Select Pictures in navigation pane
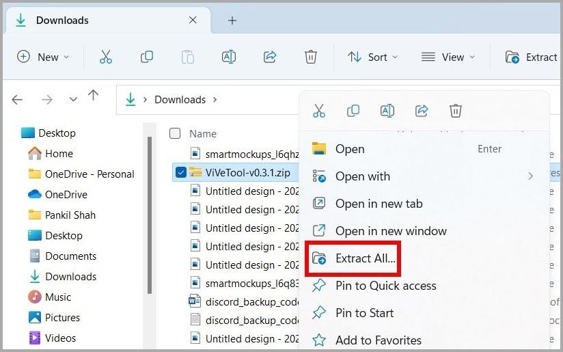 point(54,318)
